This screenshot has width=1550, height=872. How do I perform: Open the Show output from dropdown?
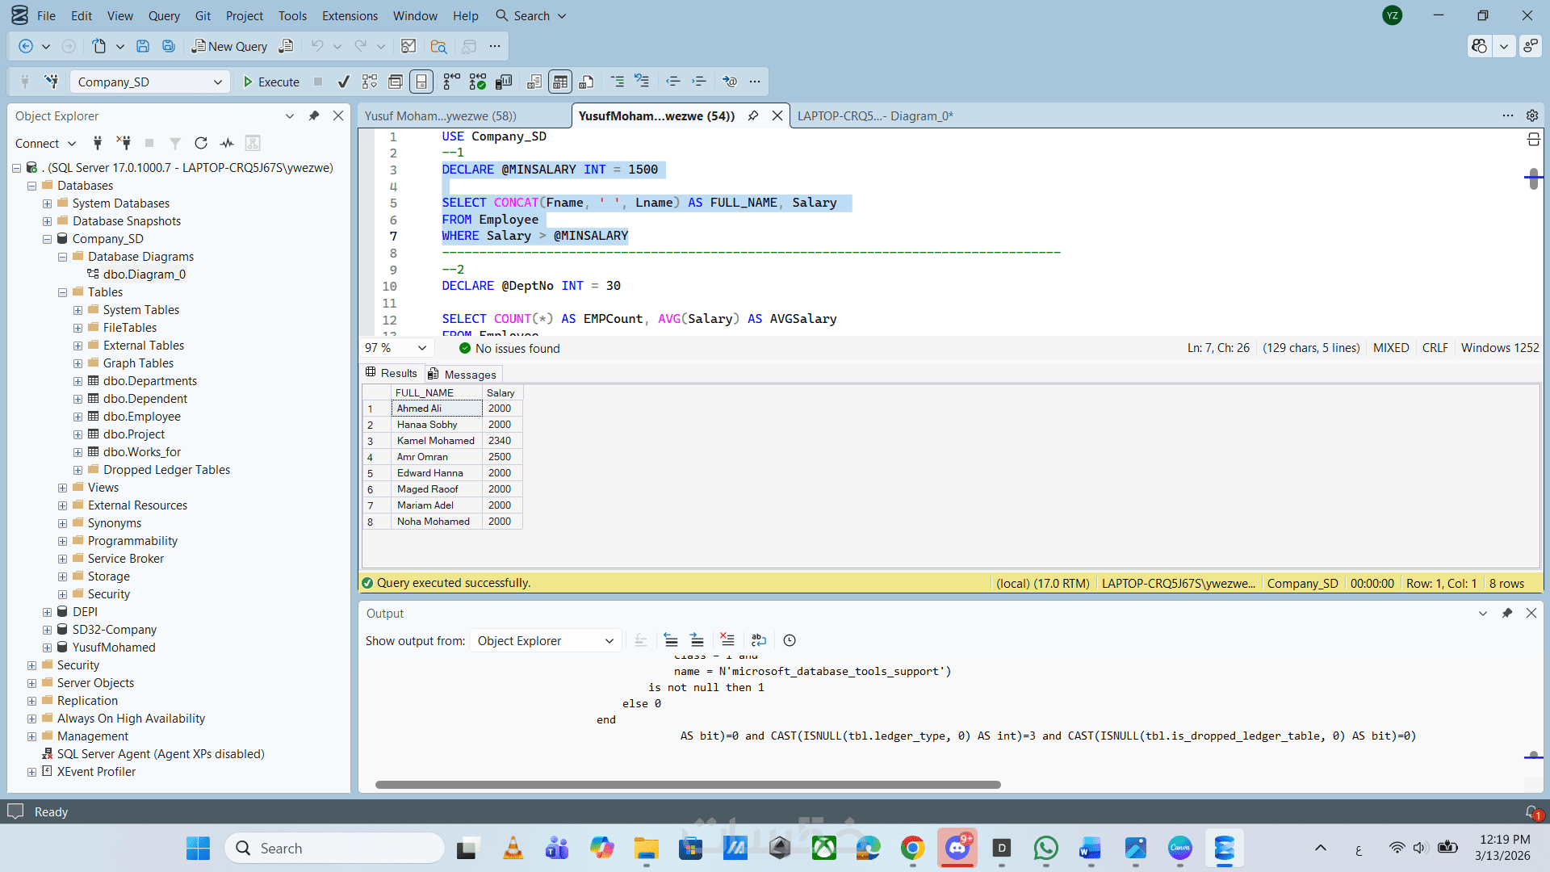(x=545, y=640)
